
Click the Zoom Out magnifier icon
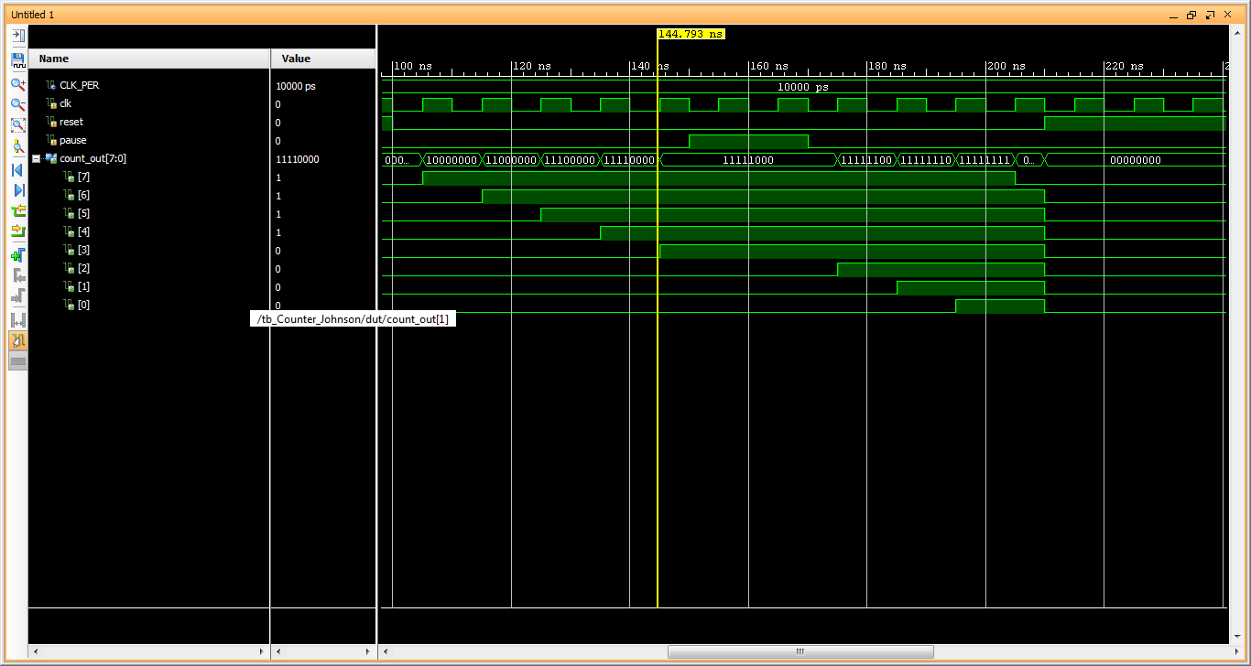pyautogui.click(x=17, y=104)
